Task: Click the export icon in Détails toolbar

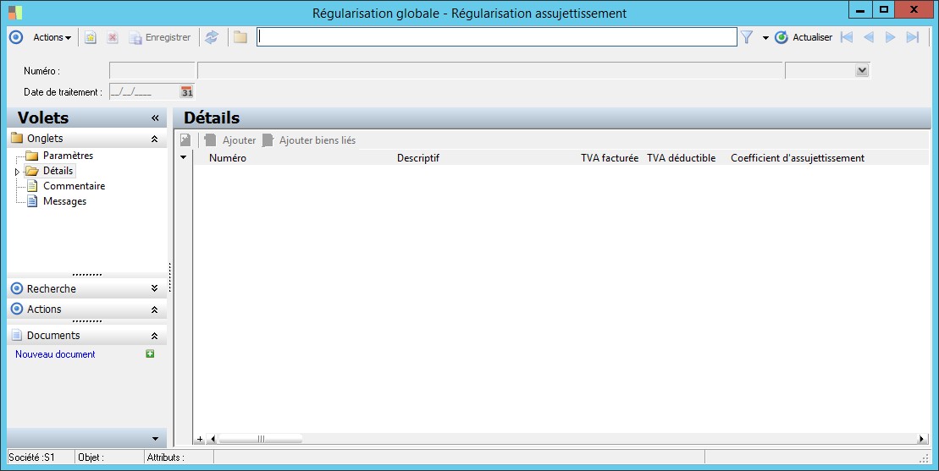Action: 185,140
